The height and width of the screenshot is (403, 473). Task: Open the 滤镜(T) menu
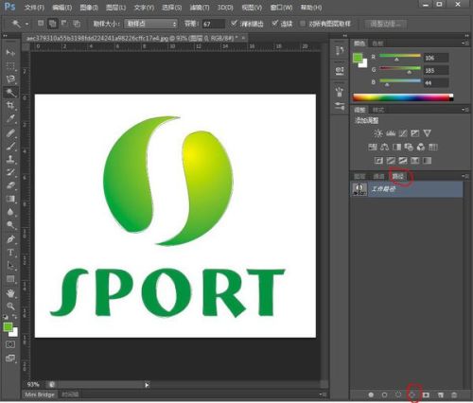[x=200, y=8]
